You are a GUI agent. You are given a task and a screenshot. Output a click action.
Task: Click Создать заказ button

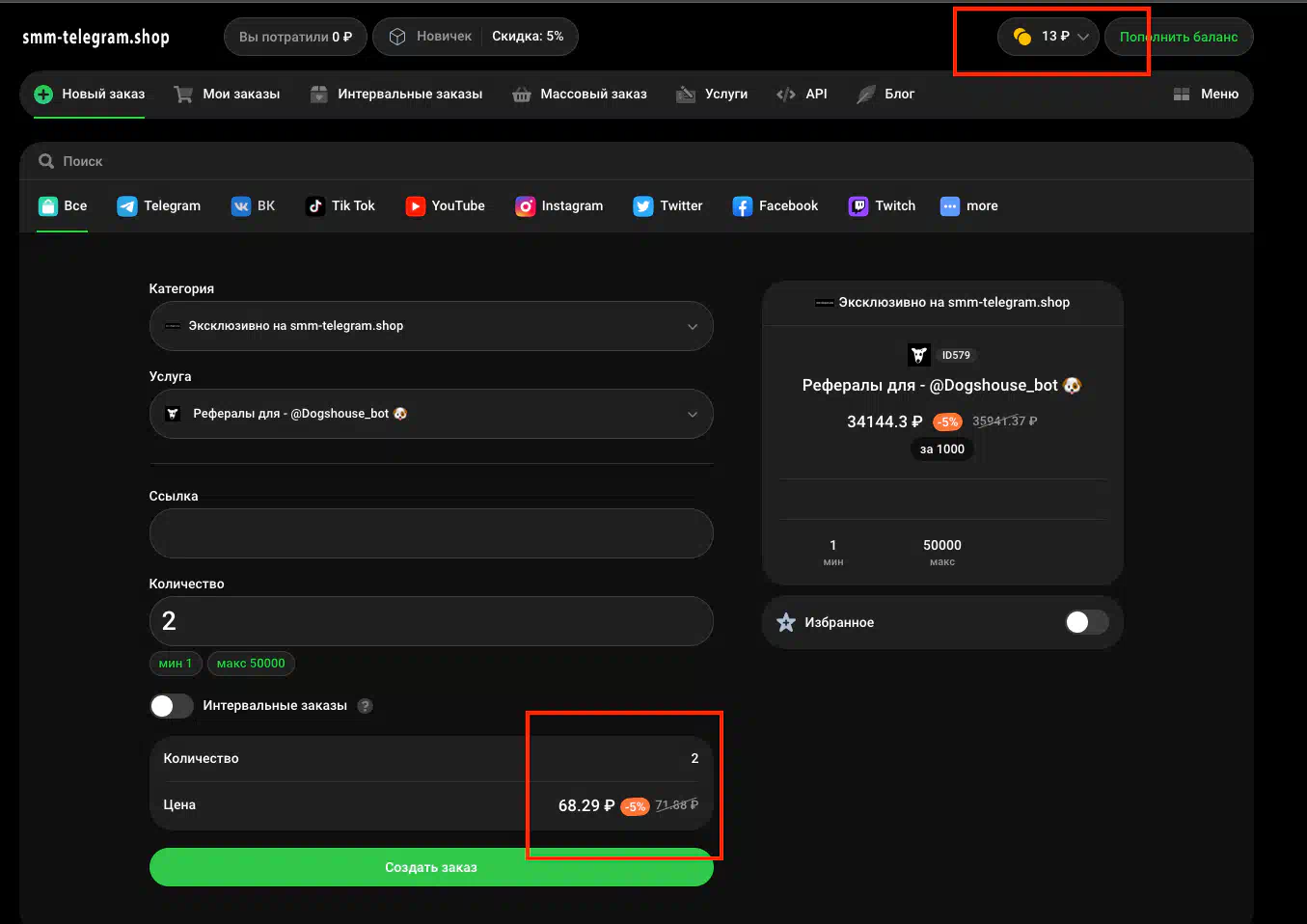(431, 867)
